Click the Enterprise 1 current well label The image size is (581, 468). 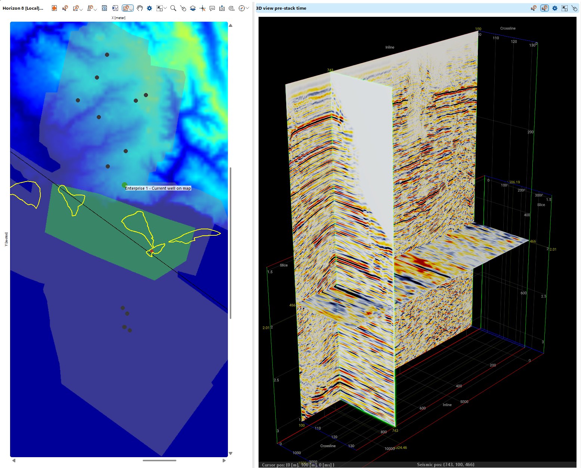click(x=158, y=188)
